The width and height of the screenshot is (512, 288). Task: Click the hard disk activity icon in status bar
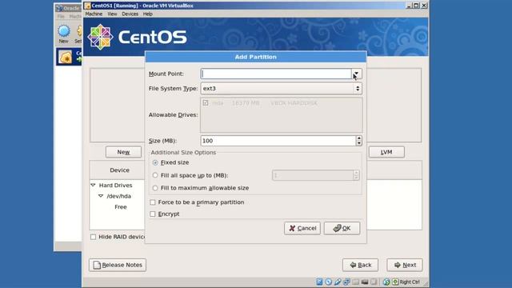click(319, 282)
